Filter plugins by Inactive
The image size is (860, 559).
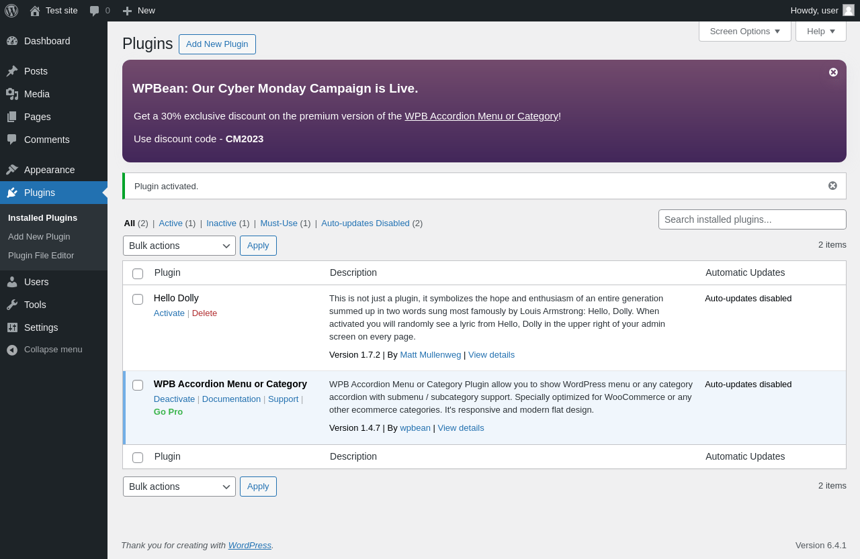221,223
